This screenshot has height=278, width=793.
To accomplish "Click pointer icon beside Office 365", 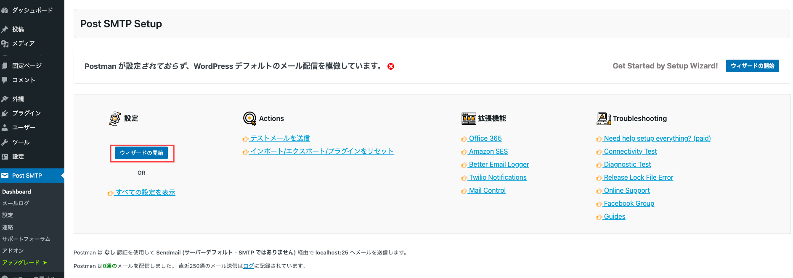I will coord(464,139).
